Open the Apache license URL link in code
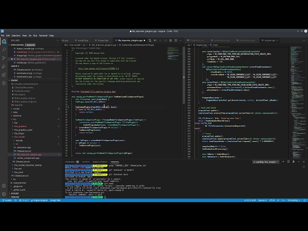This screenshot has width=308, height=231. coord(98,68)
